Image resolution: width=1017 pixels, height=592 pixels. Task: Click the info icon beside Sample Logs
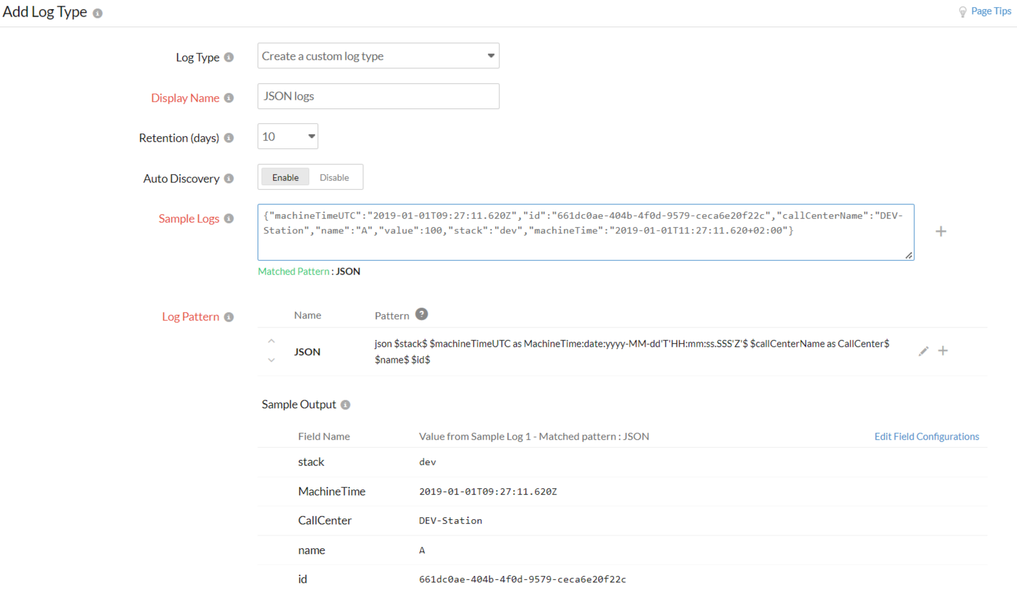228,219
